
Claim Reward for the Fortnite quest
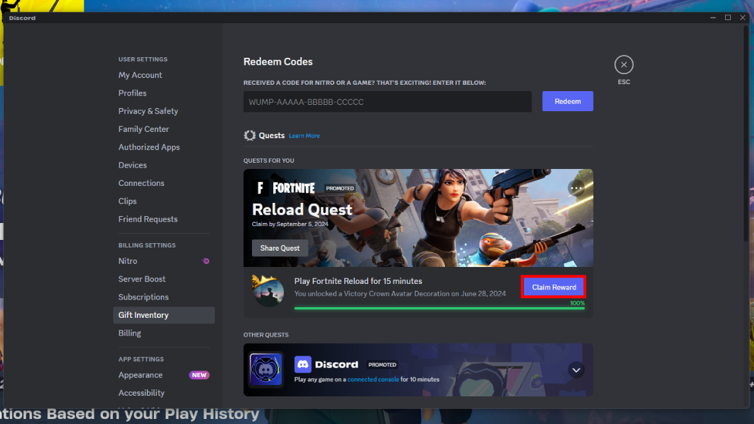[x=553, y=287]
